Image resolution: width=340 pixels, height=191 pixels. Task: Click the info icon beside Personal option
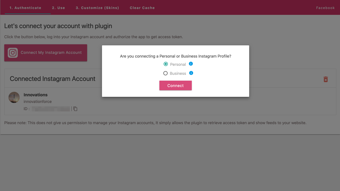tap(191, 64)
